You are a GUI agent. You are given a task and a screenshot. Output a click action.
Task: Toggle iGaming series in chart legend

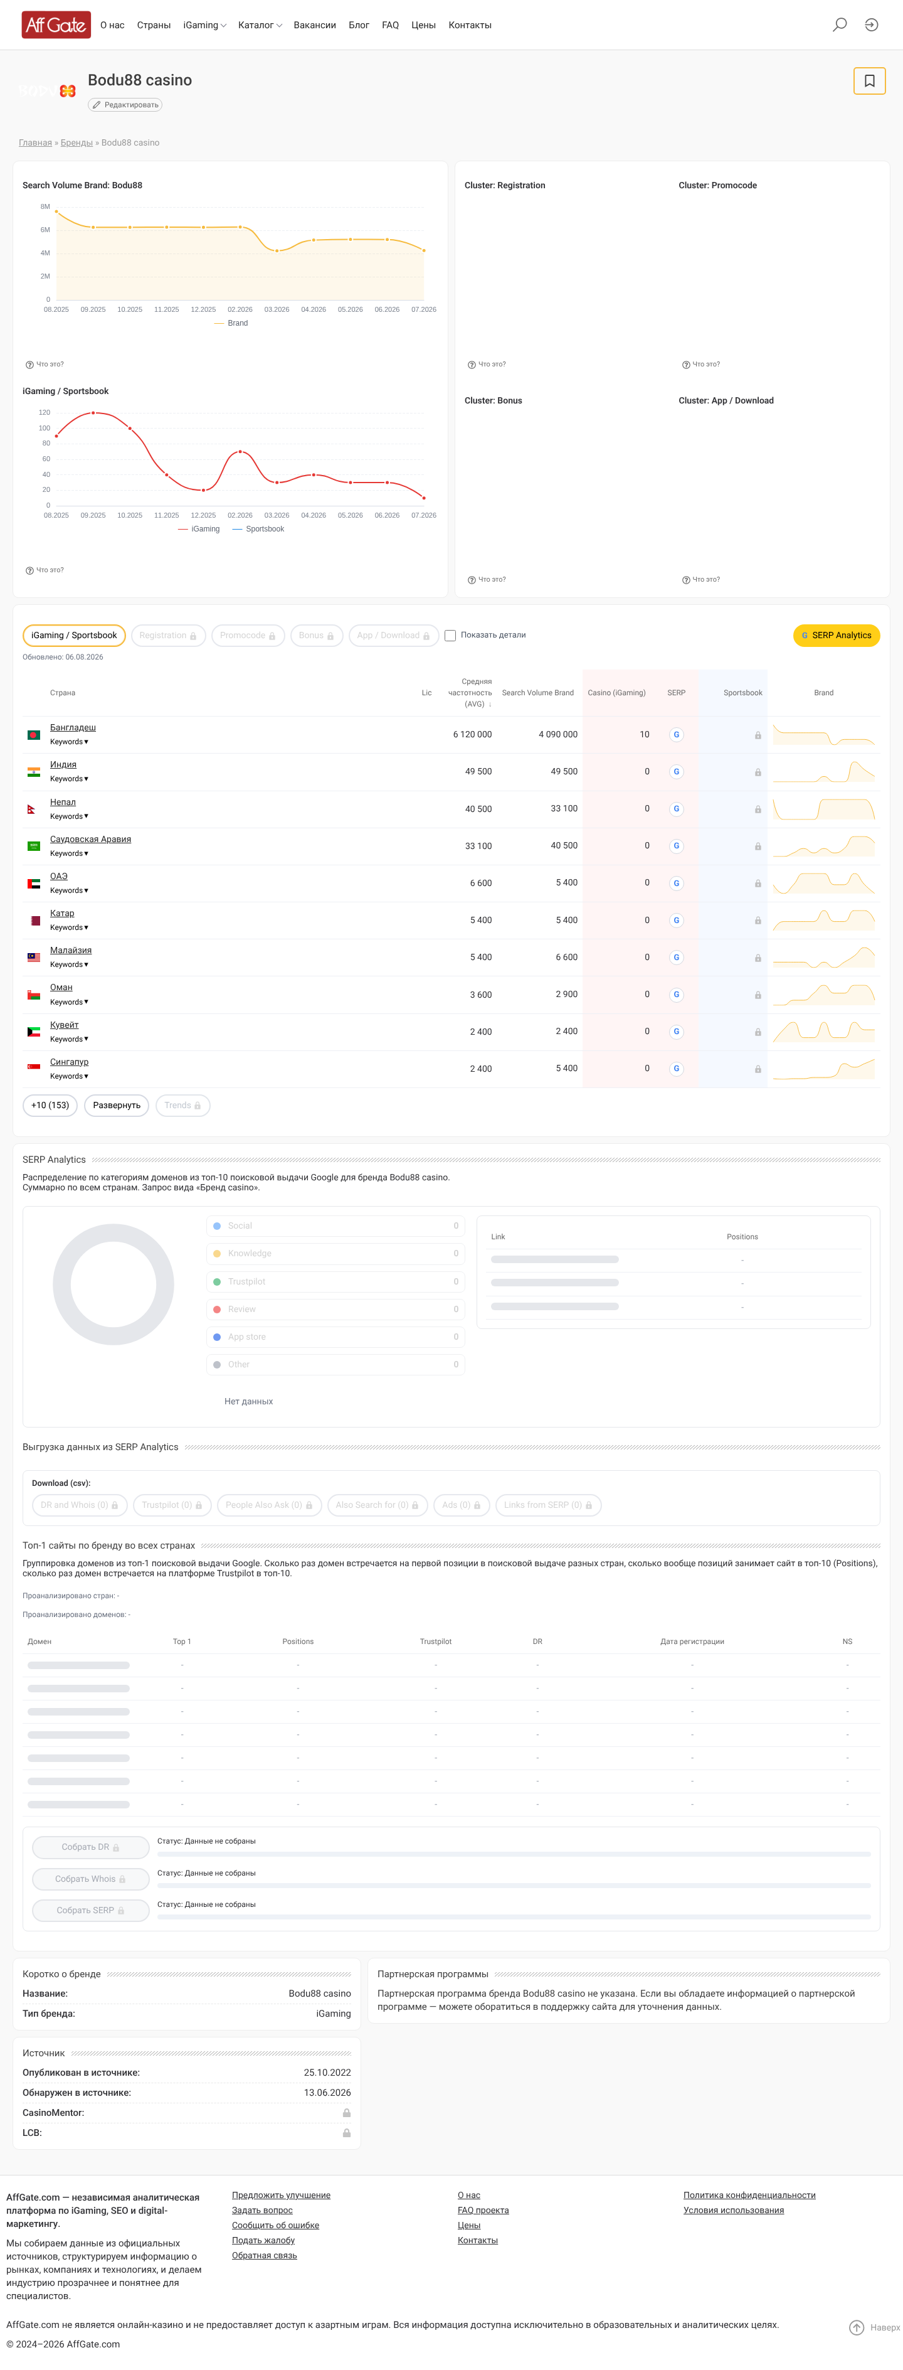[199, 529]
